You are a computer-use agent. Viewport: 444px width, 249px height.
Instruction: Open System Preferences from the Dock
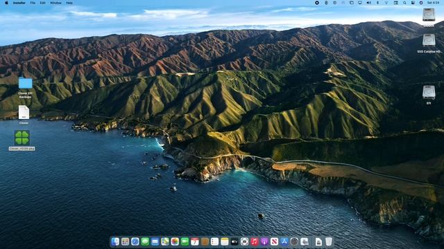[294, 241]
